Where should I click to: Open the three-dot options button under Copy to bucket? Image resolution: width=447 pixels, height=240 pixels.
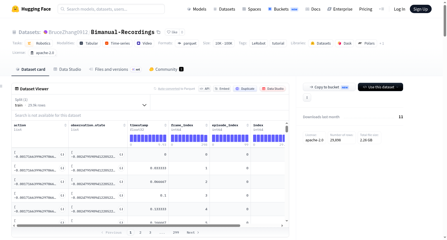(x=307, y=98)
